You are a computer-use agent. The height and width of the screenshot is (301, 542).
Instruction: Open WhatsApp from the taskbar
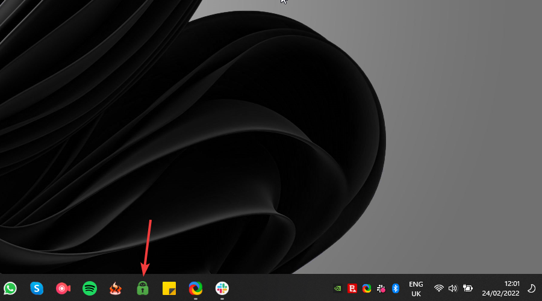tap(10, 288)
